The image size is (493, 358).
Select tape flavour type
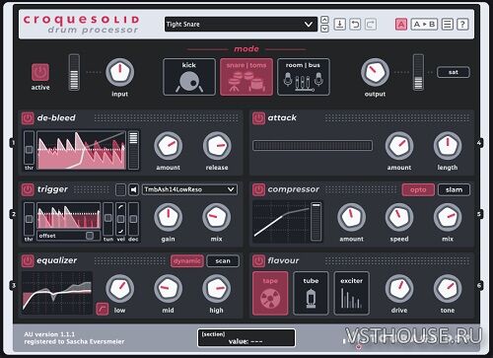pyautogui.click(x=270, y=294)
